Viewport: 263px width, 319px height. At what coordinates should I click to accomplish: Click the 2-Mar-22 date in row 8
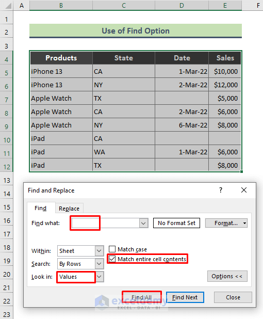pos(182,111)
